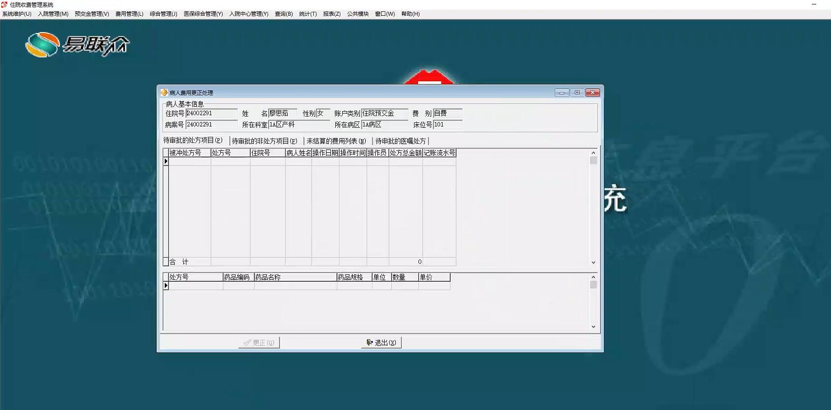Click lower grid scrollbar down arrow
831x410 pixels.
(x=594, y=326)
